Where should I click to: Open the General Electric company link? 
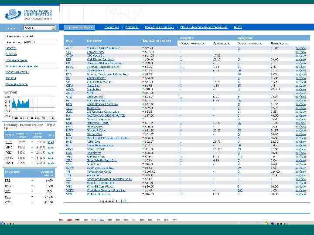pyautogui.click(x=96, y=78)
